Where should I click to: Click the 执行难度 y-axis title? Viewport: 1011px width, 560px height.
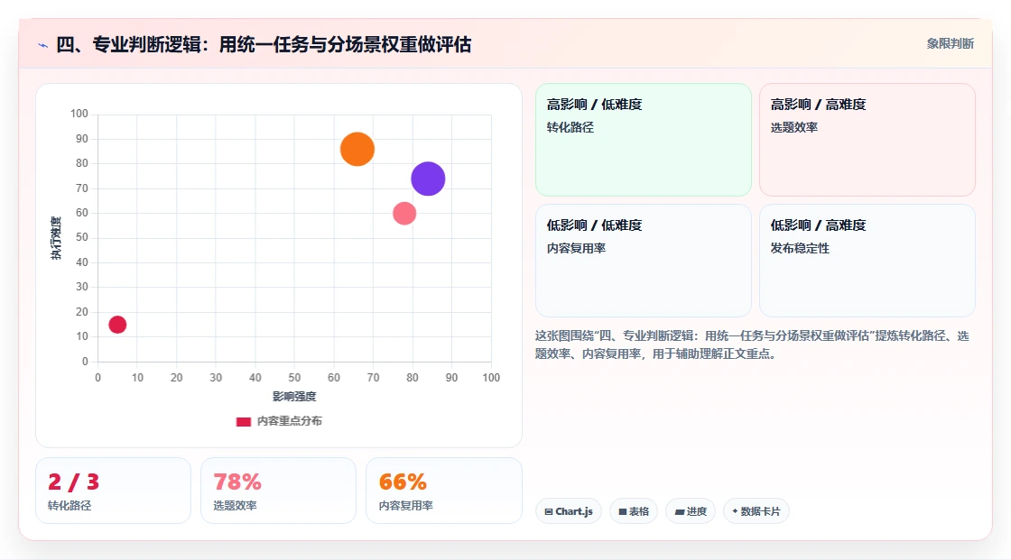click(x=56, y=238)
